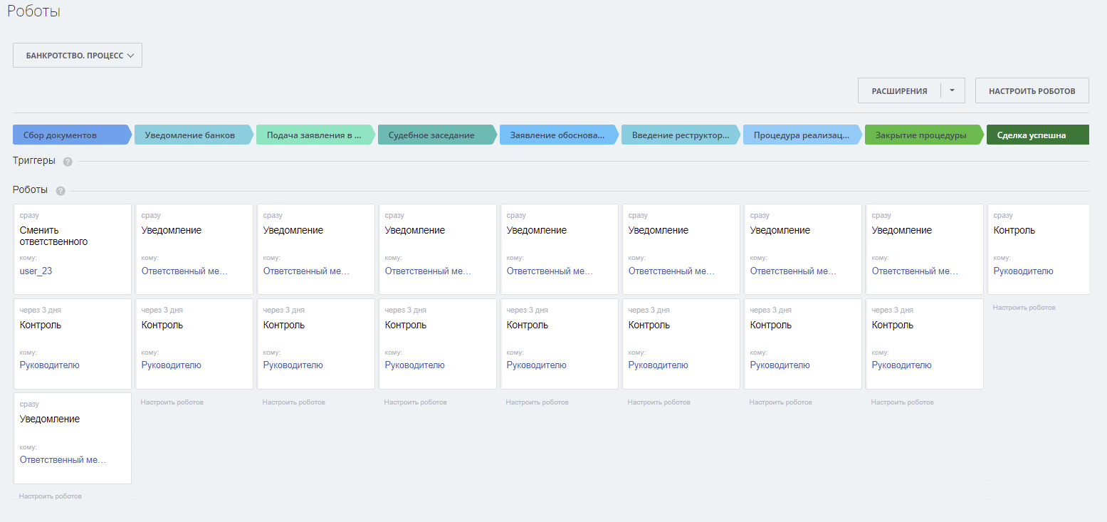The image size is (1107, 522).
Task: Open the Банкротство. Процесс dropdown
Action: [x=78, y=56]
